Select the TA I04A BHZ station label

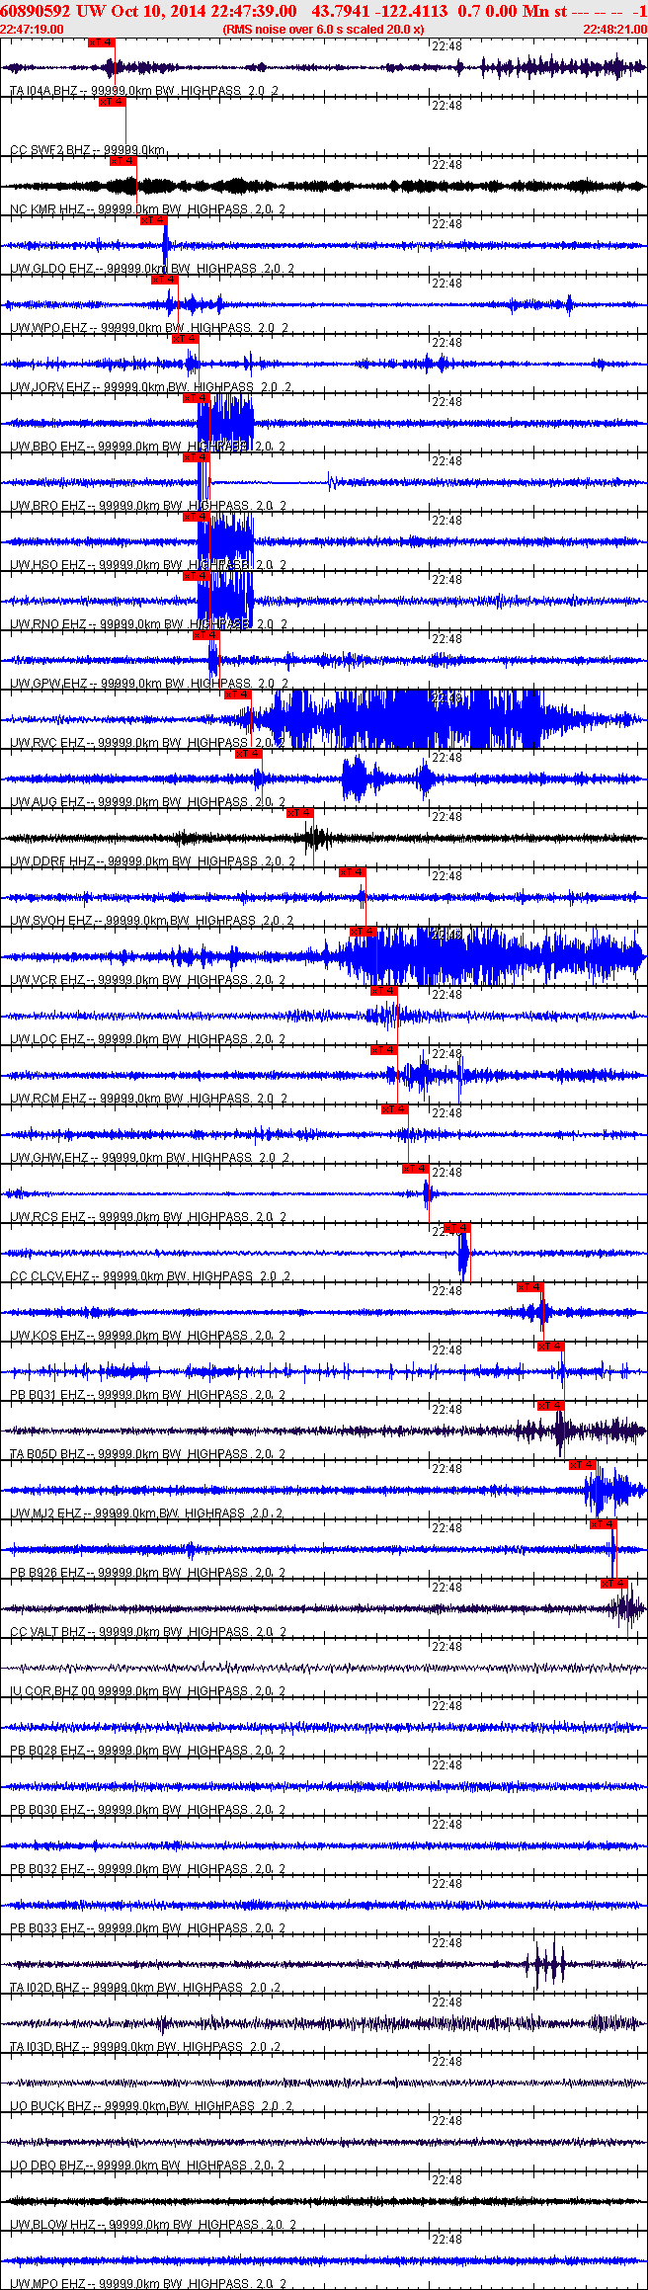point(43,91)
